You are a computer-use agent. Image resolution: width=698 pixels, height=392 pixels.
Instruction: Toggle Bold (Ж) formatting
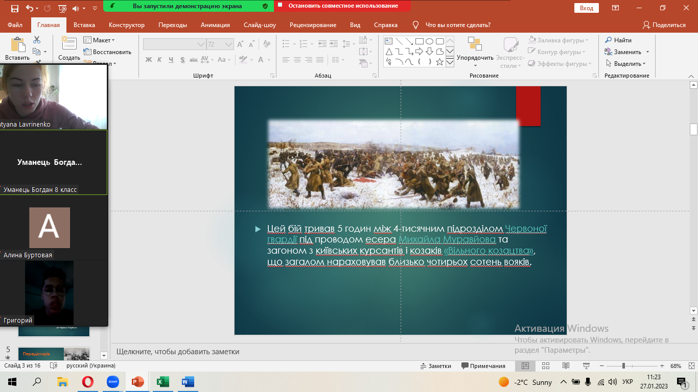[149, 60]
